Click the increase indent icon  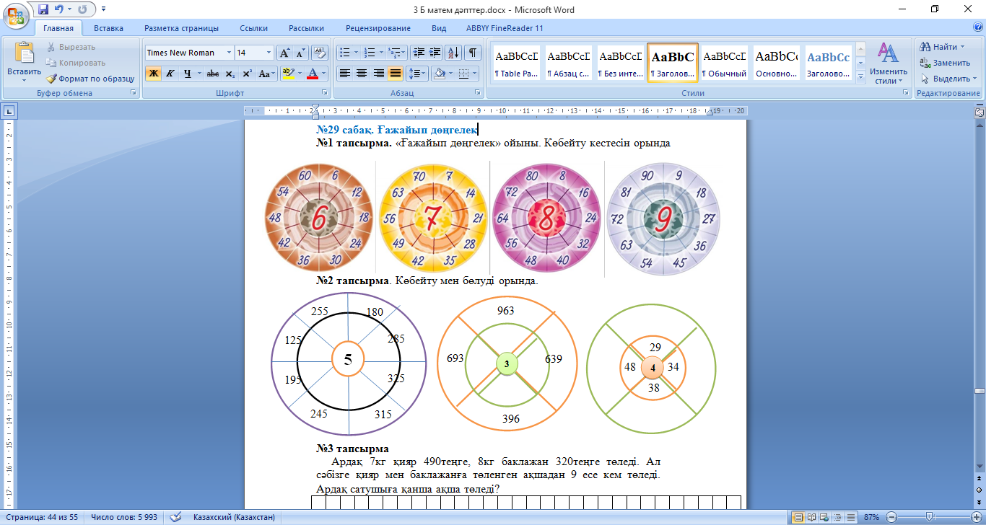[x=435, y=53]
